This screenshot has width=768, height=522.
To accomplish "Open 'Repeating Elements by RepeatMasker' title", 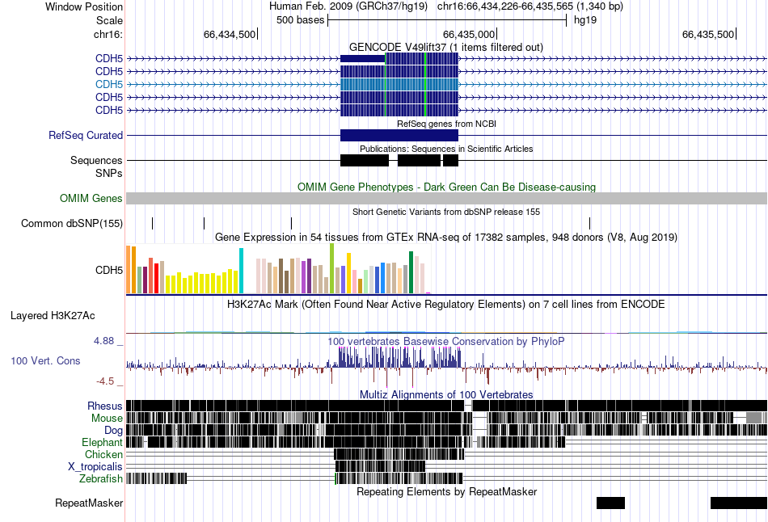I will pos(446,491).
